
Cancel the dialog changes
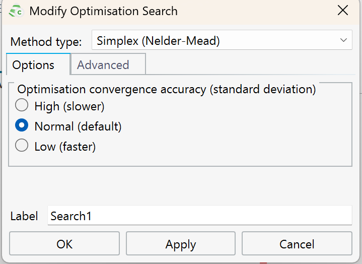pos(297,244)
